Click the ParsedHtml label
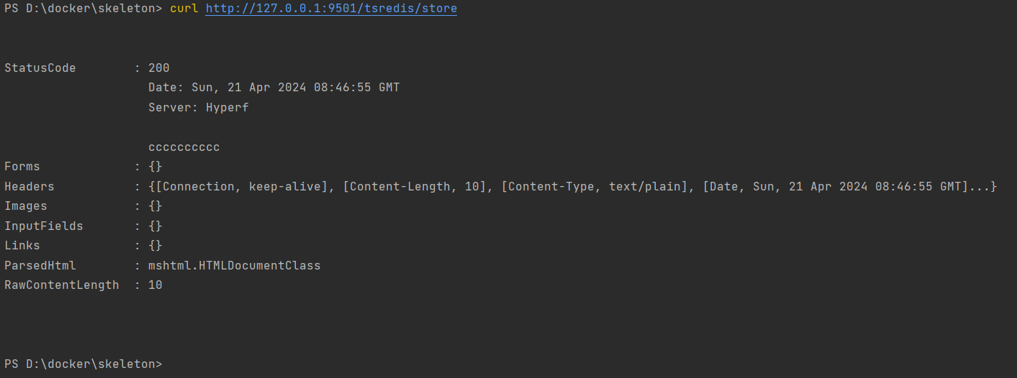Viewport: 1017px width, 378px height. click(40, 266)
